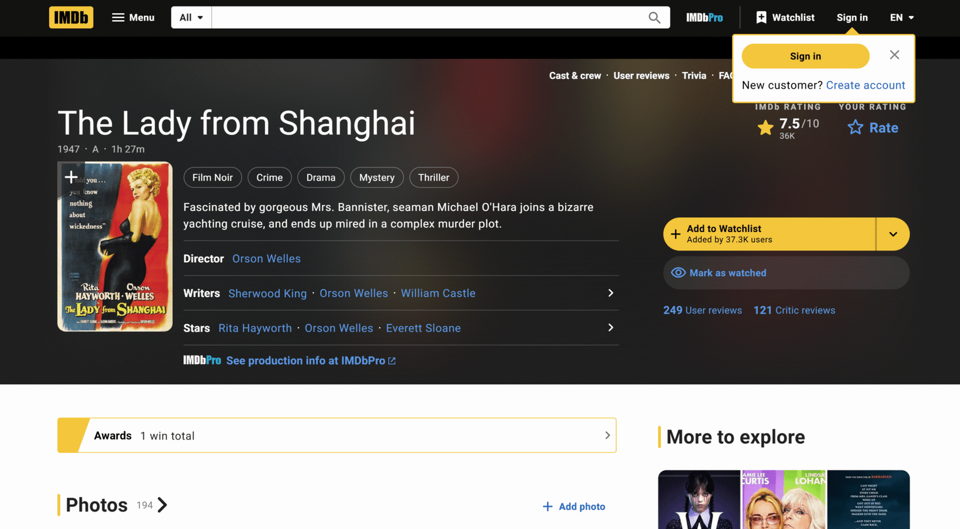Add the movie to Watchlist
Image resolution: width=960 pixels, height=529 pixels.
pyautogui.click(x=769, y=234)
